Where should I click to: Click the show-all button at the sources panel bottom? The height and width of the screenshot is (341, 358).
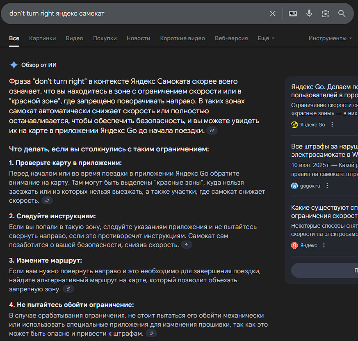click(324, 270)
